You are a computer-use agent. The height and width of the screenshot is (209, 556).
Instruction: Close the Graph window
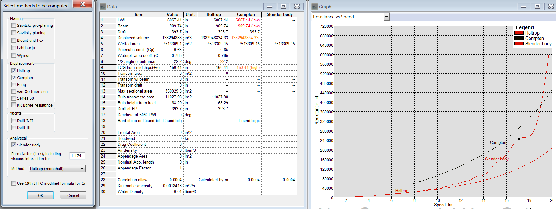(551, 7)
